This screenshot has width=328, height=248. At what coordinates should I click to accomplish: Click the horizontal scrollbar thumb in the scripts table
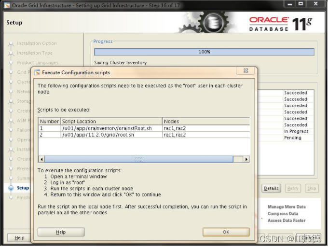pyautogui.click(x=139, y=159)
